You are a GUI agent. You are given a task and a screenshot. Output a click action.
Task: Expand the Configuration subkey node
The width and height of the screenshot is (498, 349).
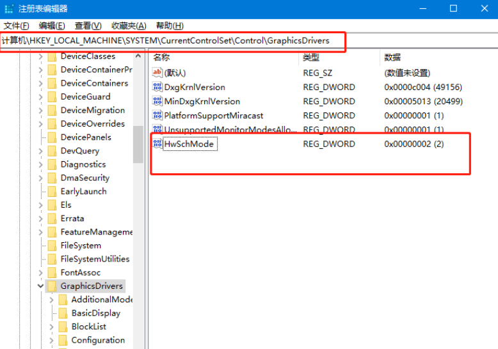pyautogui.click(x=51, y=340)
